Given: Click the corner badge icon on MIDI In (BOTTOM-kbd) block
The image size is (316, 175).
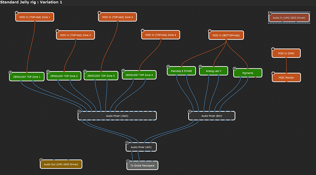Looking at the screenshot, I should pyautogui.click(x=210, y=31).
